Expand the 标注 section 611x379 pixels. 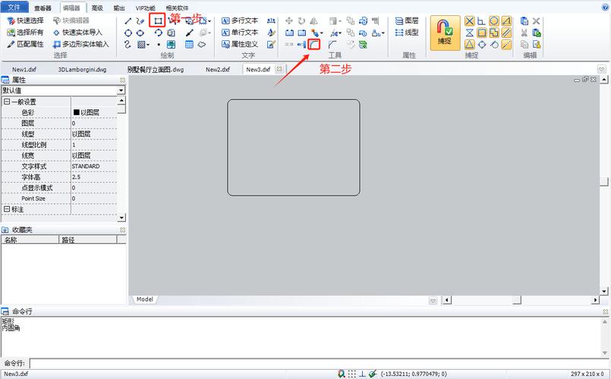[7, 209]
